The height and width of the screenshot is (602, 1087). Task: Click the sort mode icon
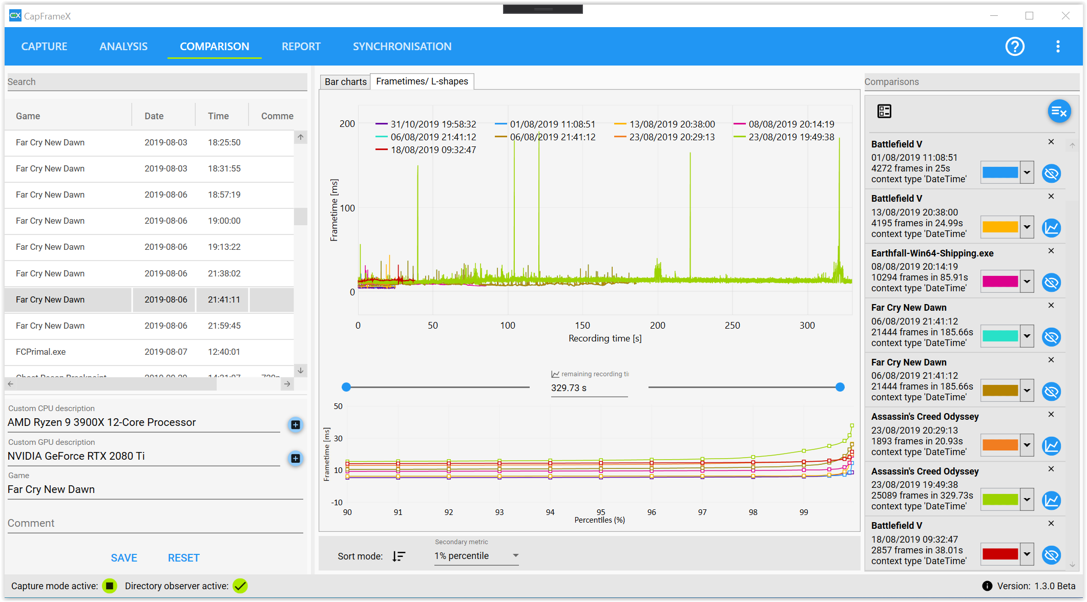point(399,556)
